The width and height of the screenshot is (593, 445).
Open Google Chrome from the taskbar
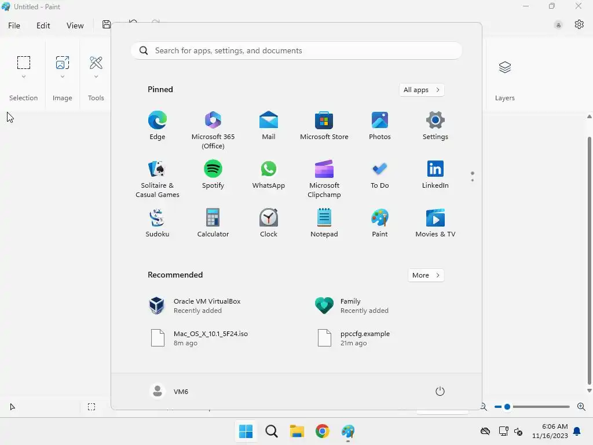(322, 431)
